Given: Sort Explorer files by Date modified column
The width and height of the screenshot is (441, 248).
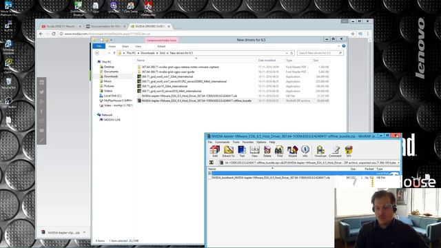Looking at the screenshot, I should [x=267, y=60].
